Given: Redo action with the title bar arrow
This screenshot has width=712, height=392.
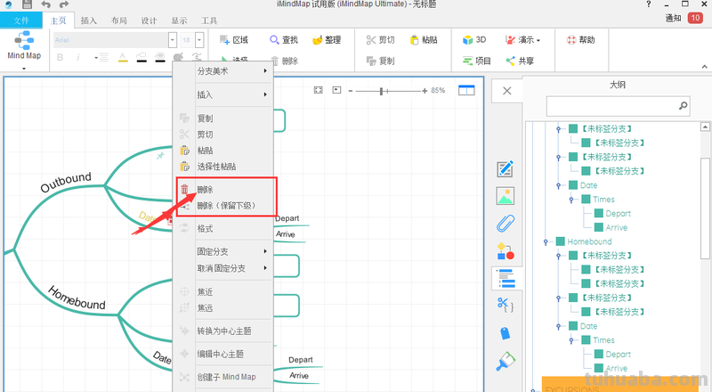Looking at the screenshot, I should click(63, 4).
